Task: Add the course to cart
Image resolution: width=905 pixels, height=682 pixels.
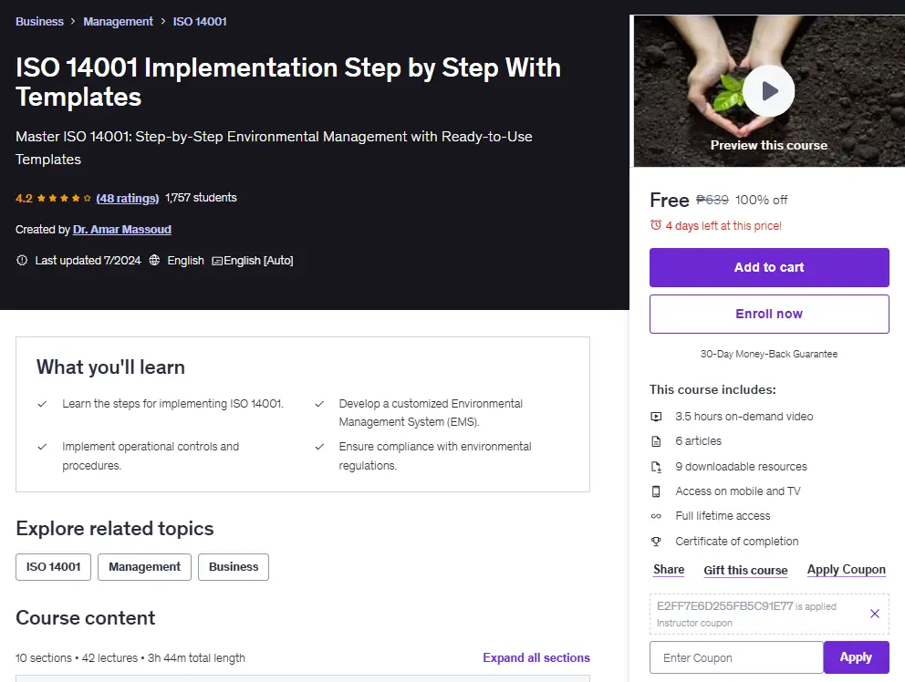Action: pos(769,267)
